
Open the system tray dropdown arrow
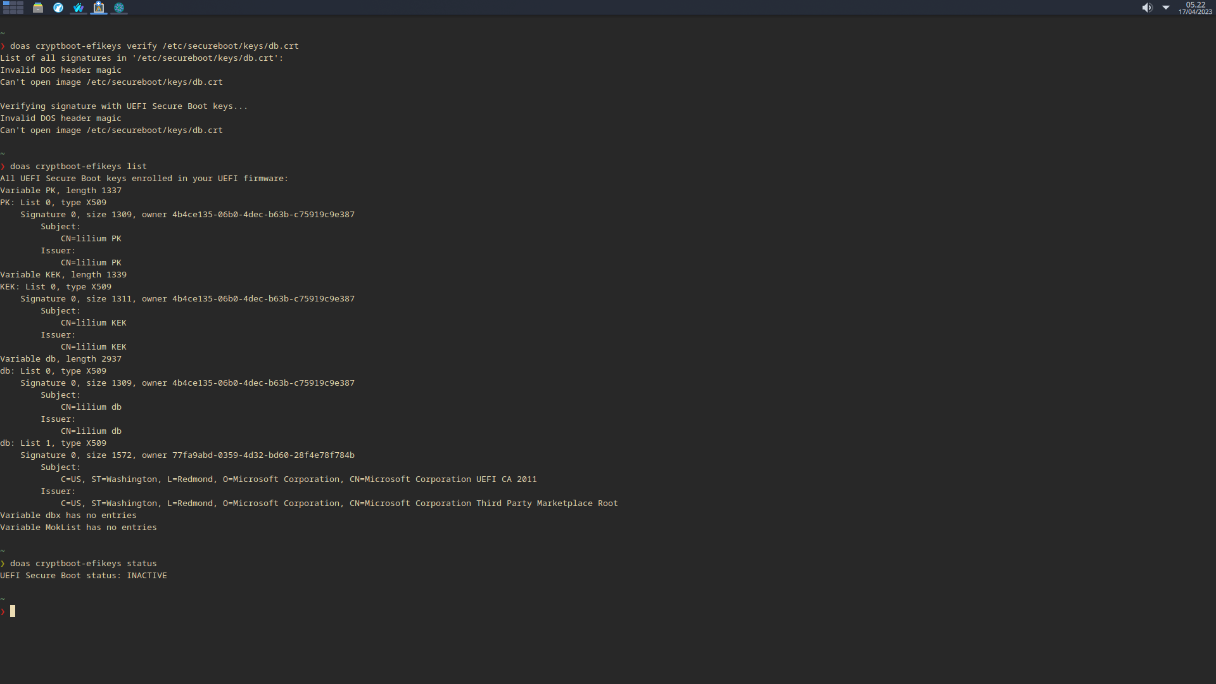(1166, 8)
